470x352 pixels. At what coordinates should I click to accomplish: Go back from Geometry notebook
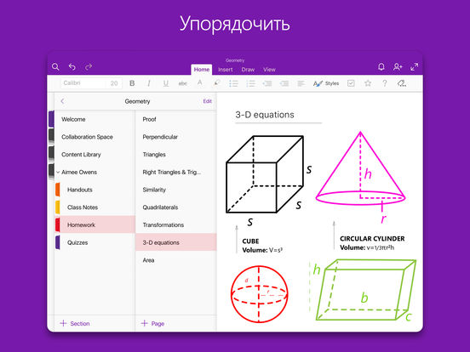pos(62,101)
